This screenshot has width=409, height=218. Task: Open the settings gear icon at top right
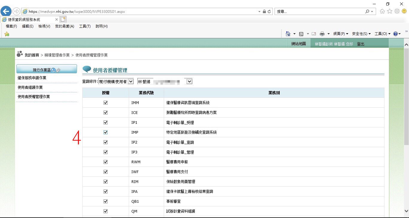(397, 11)
